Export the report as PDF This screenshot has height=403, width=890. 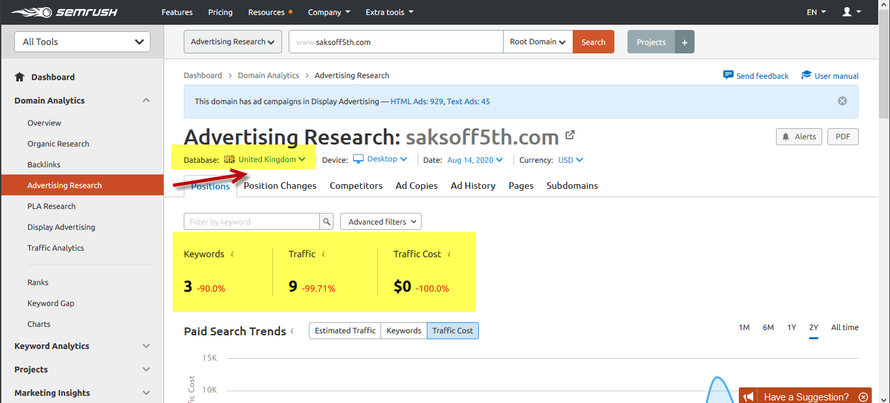point(842,137)
